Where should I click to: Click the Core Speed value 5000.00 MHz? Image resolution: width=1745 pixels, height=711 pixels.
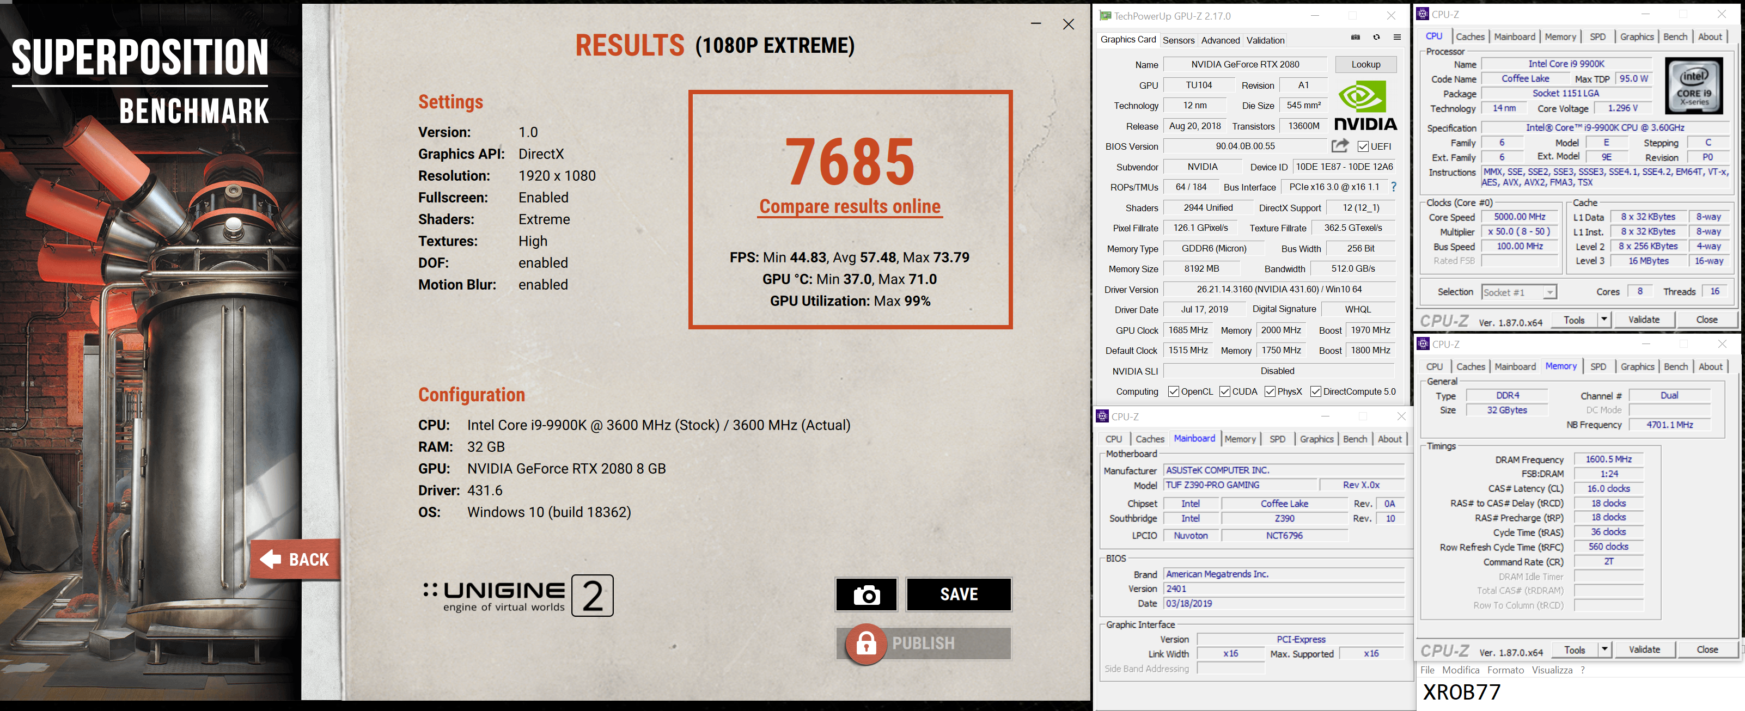click(x=1520, y=217)
